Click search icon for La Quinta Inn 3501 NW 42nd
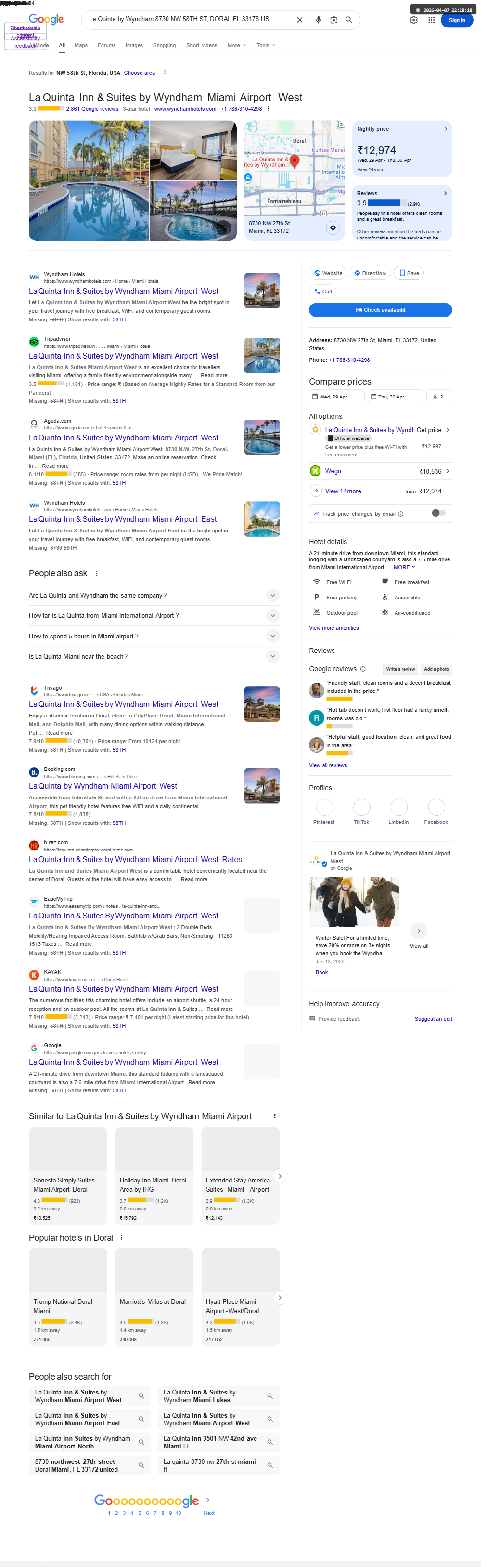Screen dimensions: 487x1567 (x=269, y=1442)
